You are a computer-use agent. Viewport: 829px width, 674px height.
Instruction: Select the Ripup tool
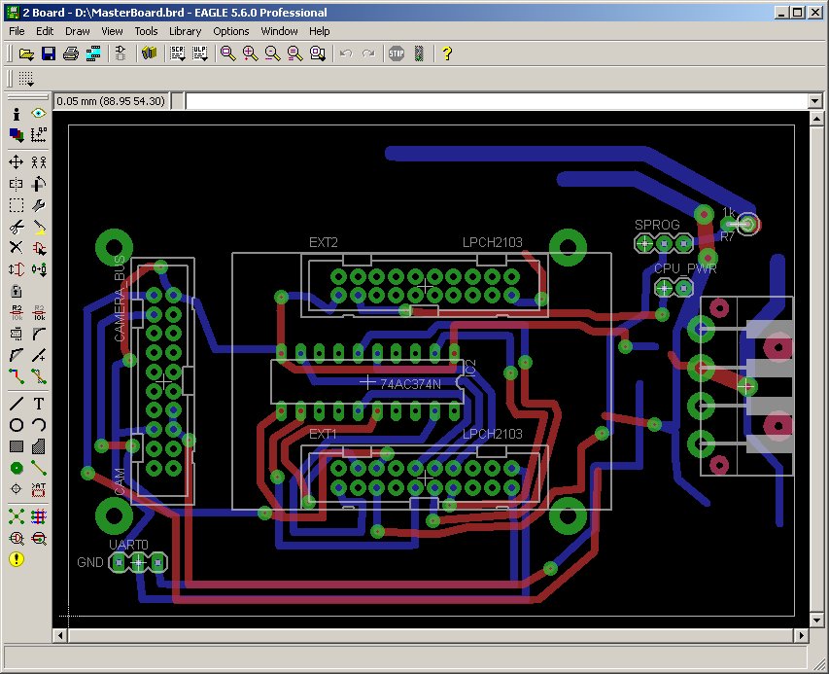(x=39, y=377)
